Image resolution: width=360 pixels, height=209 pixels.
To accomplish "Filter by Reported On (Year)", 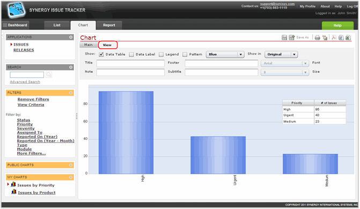I will (x=37, y=137).
